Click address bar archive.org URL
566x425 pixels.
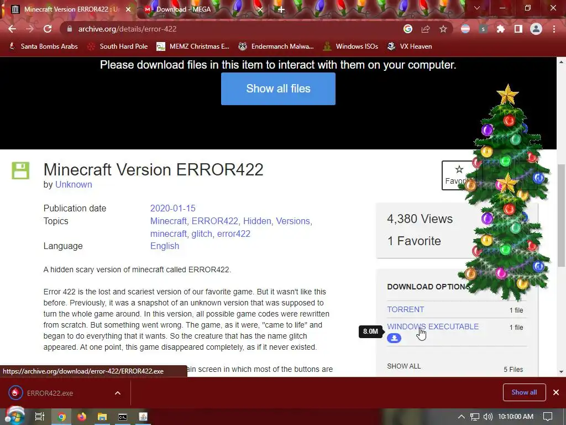point(127,29)
